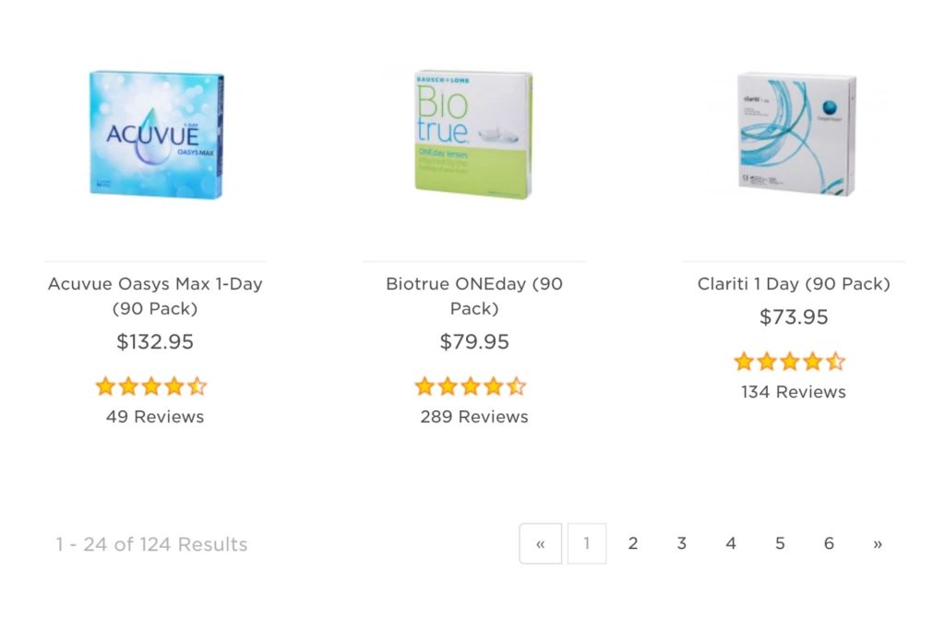The image size is (945, 630).
Task: Open the Acuvue Oasys Max product image
Action: point(156,133)
